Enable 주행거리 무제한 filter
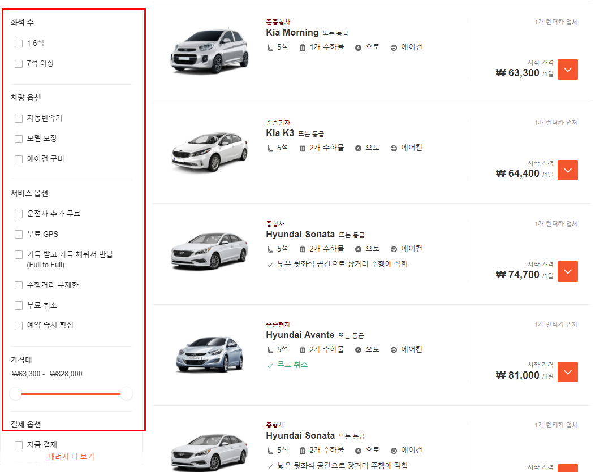 tap(19, 285)
